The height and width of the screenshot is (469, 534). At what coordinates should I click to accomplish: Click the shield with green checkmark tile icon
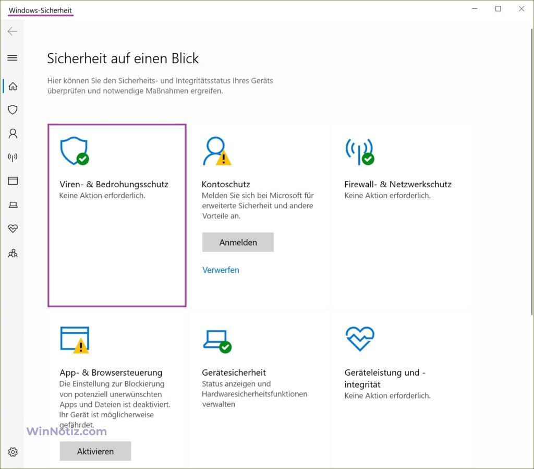click(x=75, y=151)
